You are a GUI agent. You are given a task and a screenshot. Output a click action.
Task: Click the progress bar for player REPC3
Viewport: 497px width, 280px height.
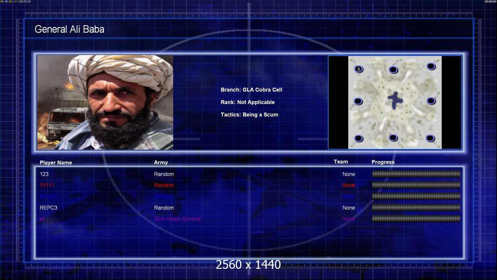[x=416, y=208]
